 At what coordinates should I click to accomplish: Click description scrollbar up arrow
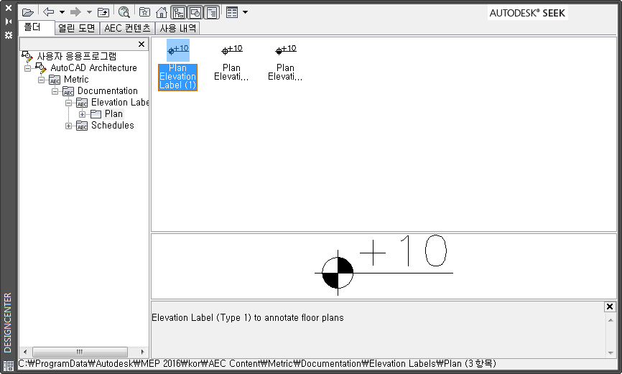point(611,320)
